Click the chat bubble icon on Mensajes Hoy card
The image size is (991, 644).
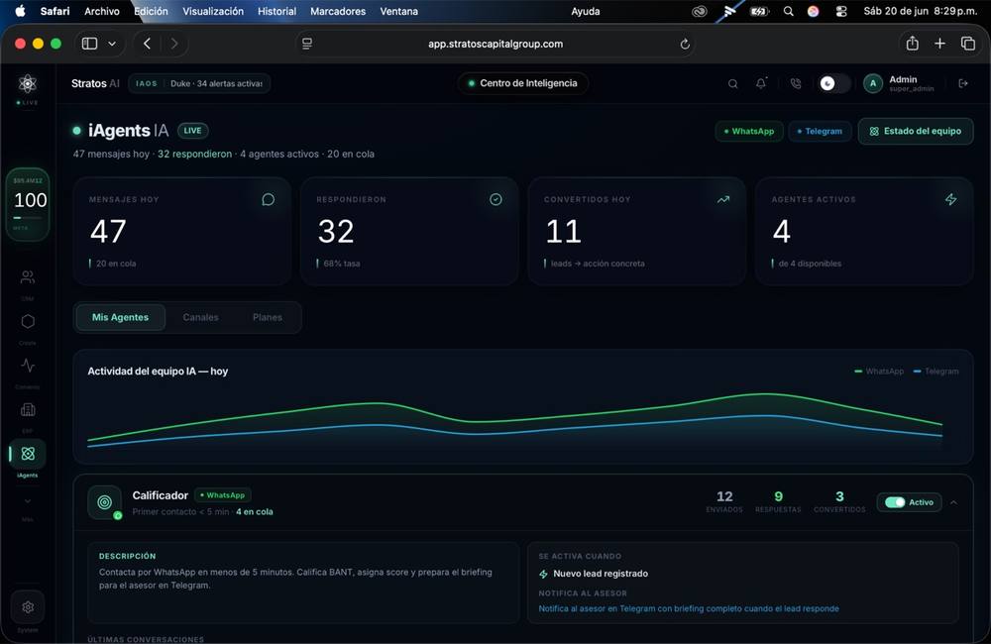[x=268, y=200]
